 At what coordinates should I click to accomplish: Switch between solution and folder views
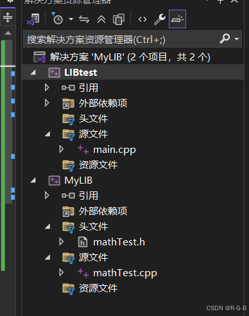point(33,19)
